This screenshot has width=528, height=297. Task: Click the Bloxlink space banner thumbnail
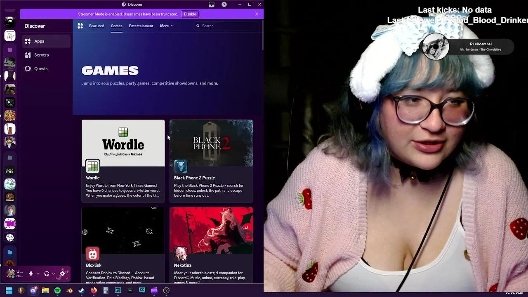123,230
